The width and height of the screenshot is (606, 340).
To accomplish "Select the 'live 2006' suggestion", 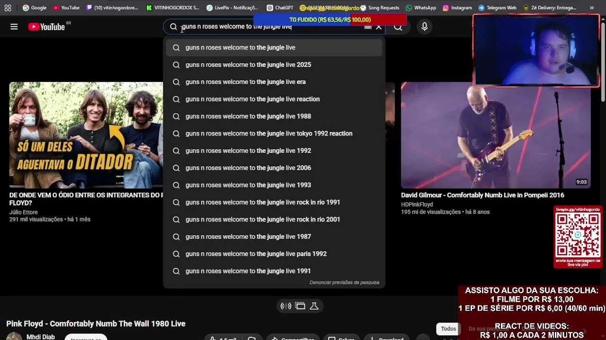I will pyautogui.click(x=274, y=168).
